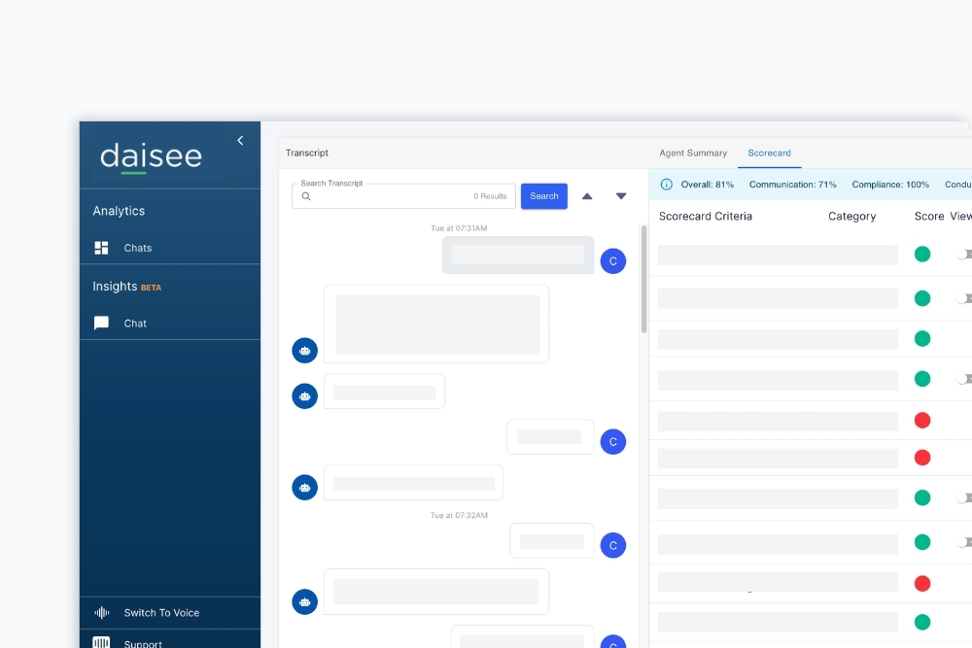The image size is (972, 648).
Task: Click the info icon next to Overall: 81%
Action: pyautogui.click(x=667, y=184)
